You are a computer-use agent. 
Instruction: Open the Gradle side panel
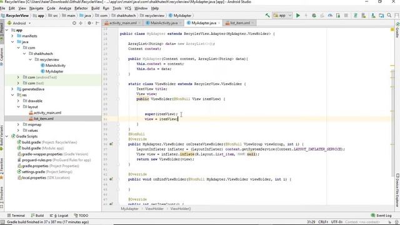[x=397, y=30]
